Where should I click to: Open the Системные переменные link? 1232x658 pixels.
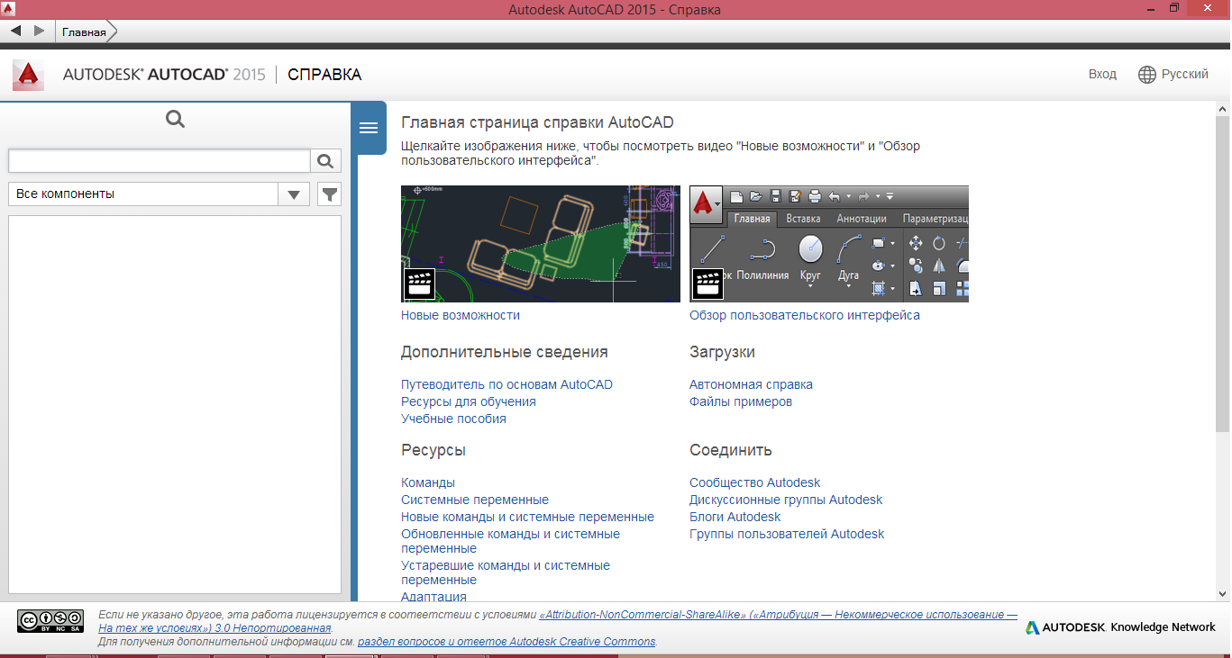(475, 500)
